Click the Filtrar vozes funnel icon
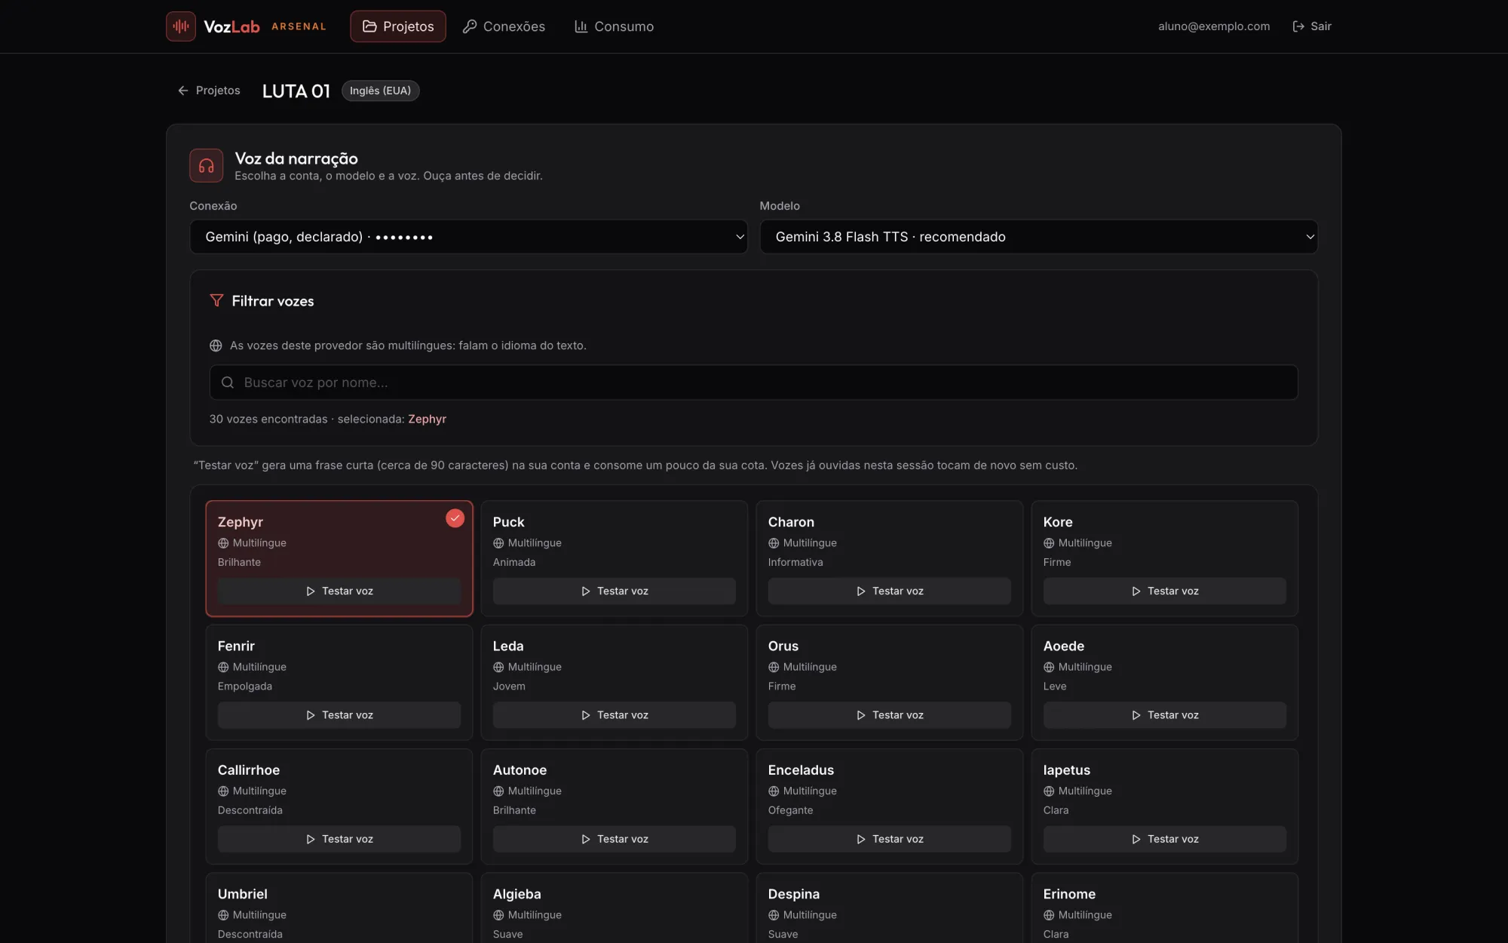 point(216,300)
